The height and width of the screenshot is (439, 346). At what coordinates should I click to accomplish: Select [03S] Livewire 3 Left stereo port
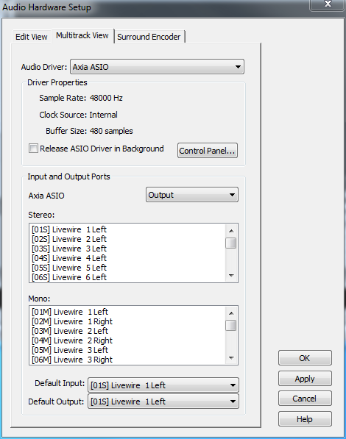[69, 249]
